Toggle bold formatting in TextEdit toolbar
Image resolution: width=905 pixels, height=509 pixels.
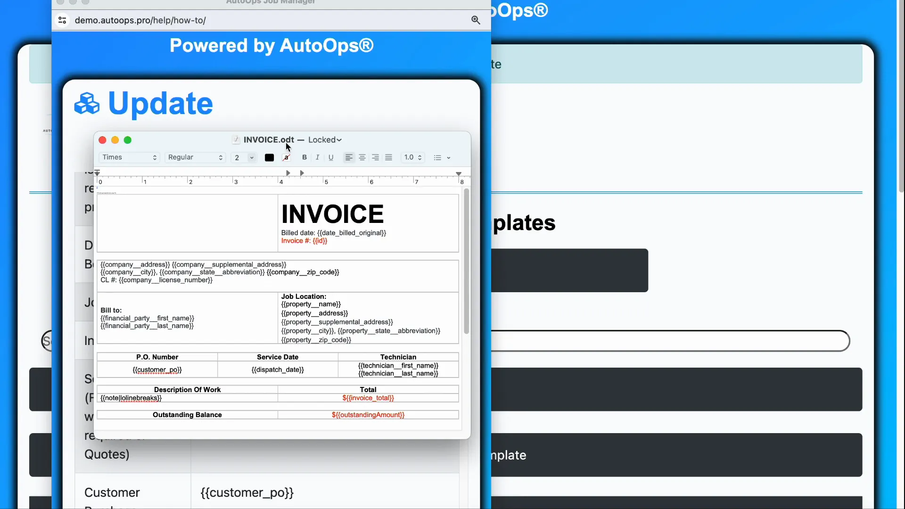304,157
